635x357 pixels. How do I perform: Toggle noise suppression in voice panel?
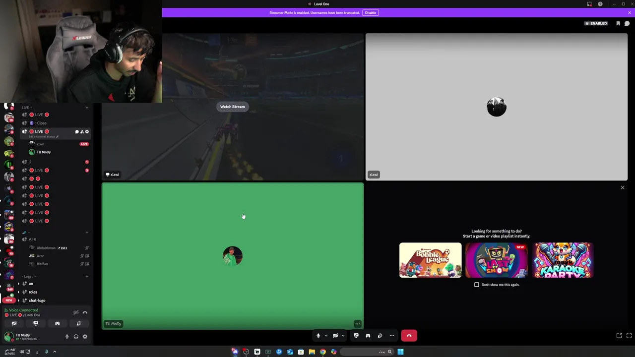76,312
